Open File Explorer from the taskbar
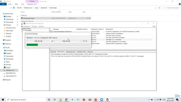The image size is (181, 102). pyautogui.click(x=61, y=99)
